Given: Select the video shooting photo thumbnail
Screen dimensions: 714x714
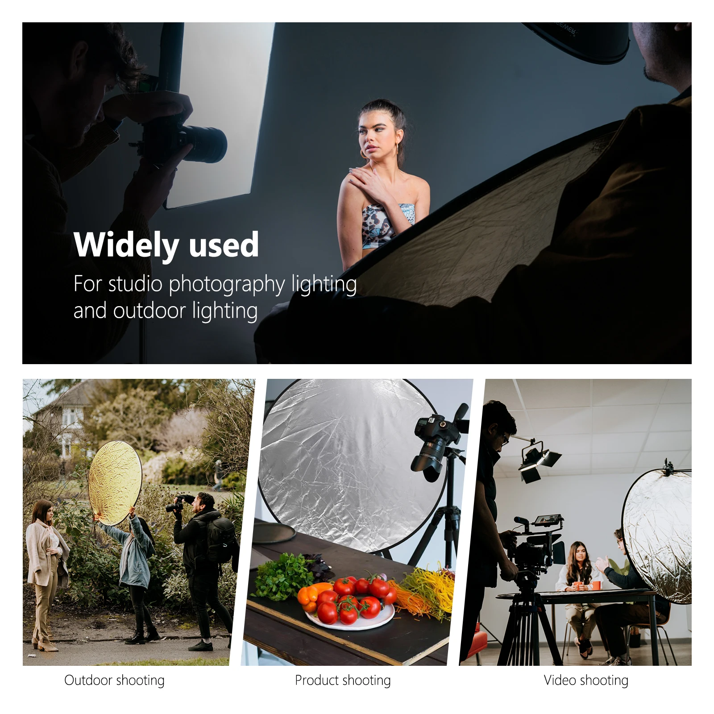Looking at the screenshot, I should (x=576, y=522).
